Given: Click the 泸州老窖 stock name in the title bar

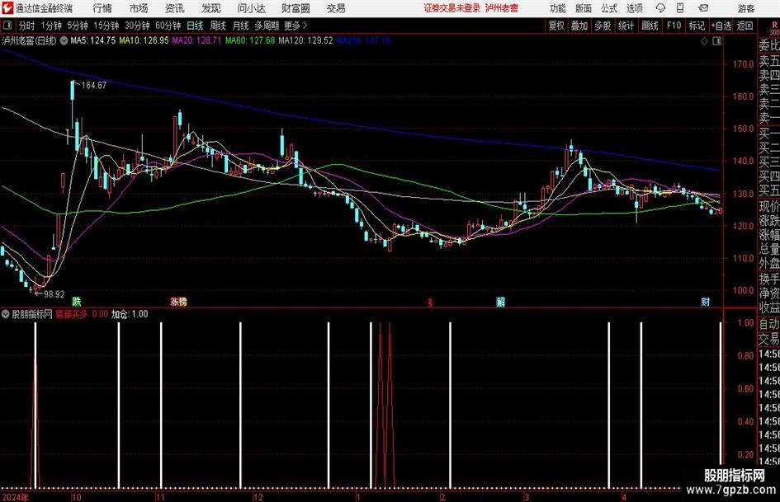Looking at the screenshot, I should (502, 8).
